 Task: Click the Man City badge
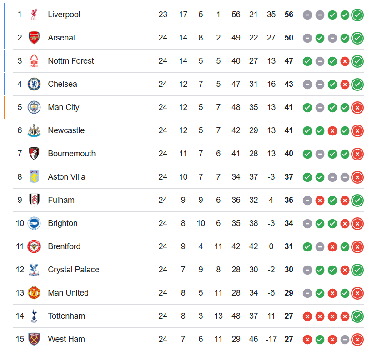coord(34,107)
